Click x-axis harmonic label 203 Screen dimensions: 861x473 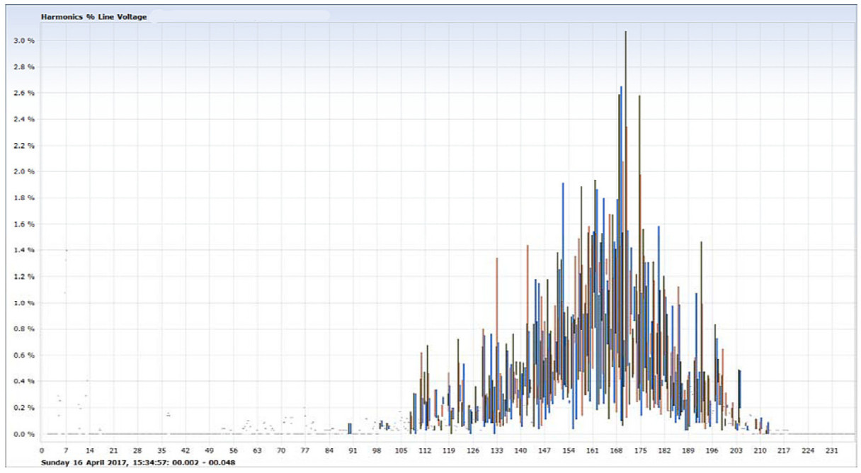(x=736, y=450)
